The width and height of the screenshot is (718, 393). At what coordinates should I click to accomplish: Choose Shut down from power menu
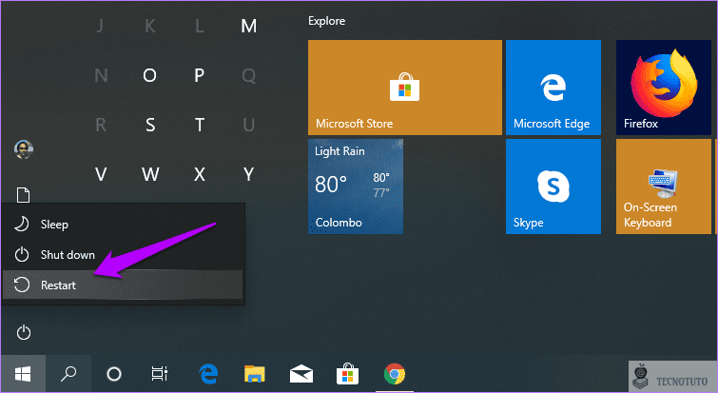tap(123, 255)
